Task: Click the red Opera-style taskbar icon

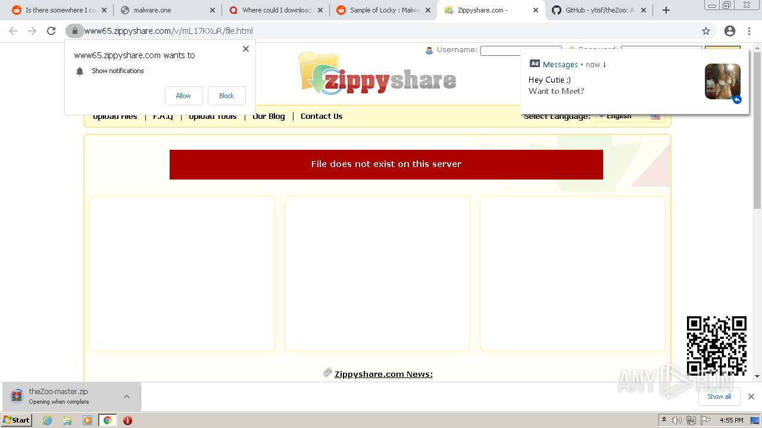Action: click(127, 420)
